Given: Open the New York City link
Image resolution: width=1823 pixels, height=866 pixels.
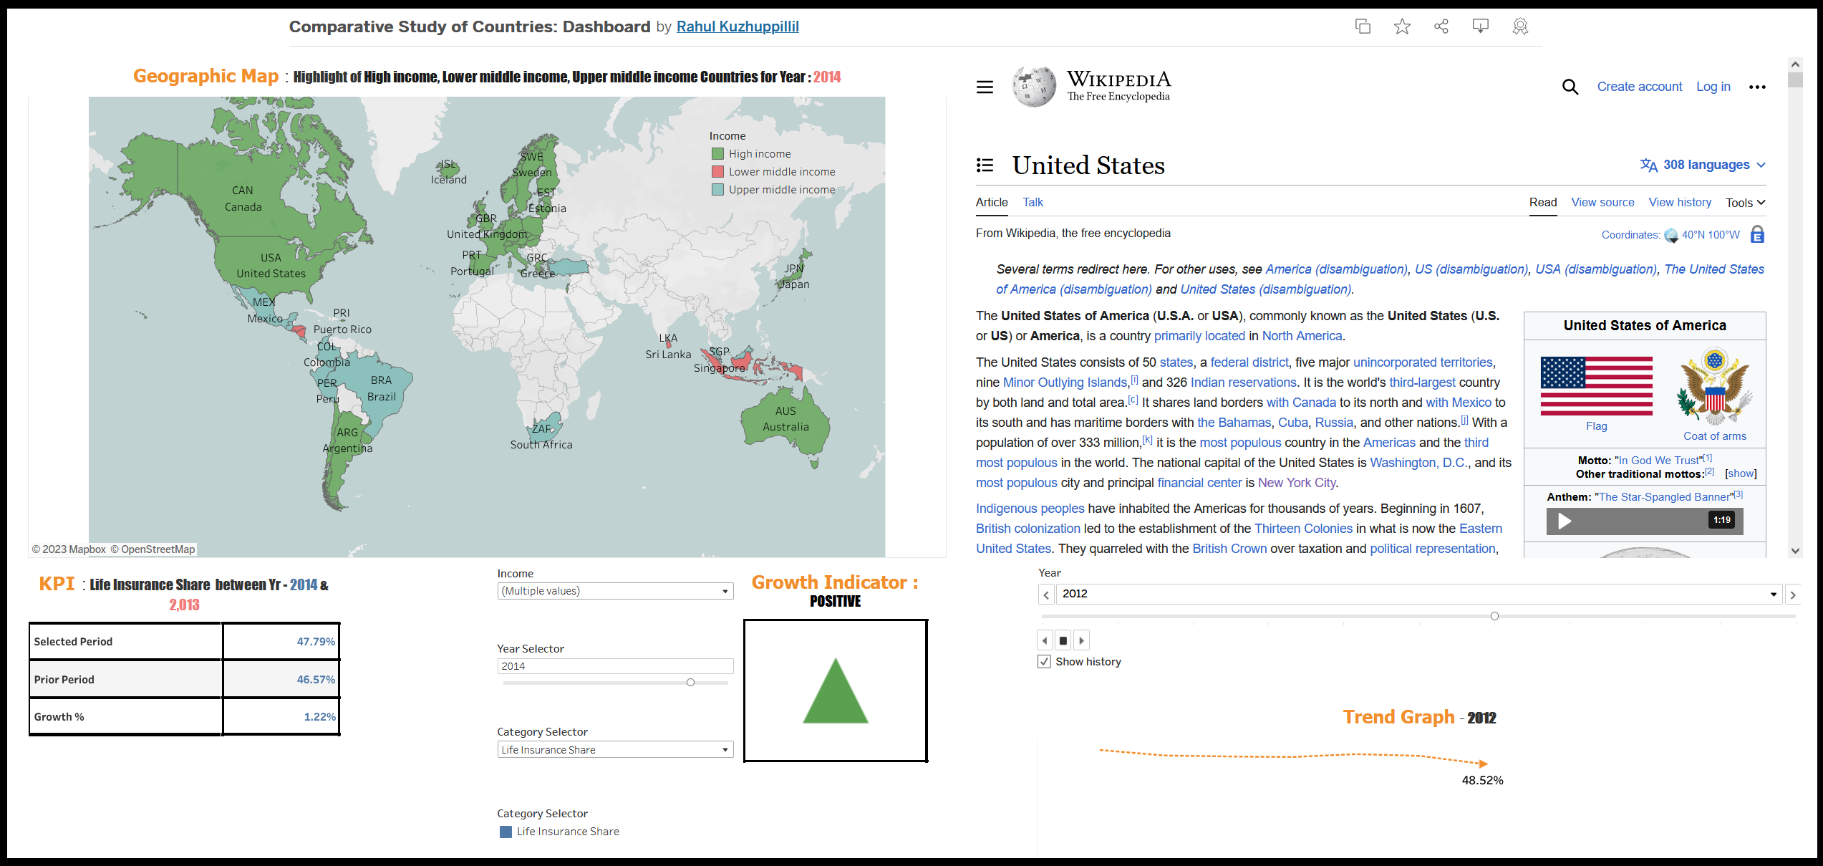Looking at the screenshot, I should pos(1297,483).
